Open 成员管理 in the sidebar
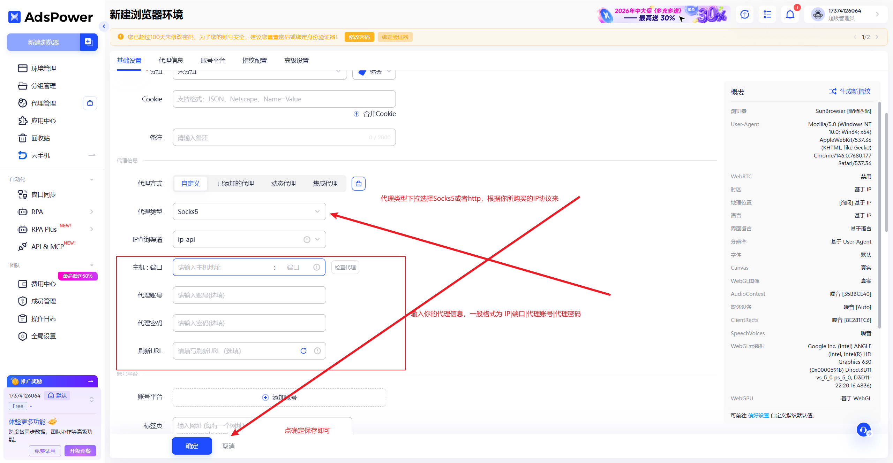The image size is (893, 463). point(44,301)
